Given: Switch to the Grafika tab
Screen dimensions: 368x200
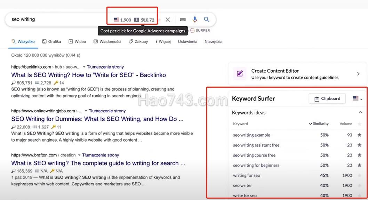Looking at the screenshot, I should pyautogui.click(x=51, y=41).
